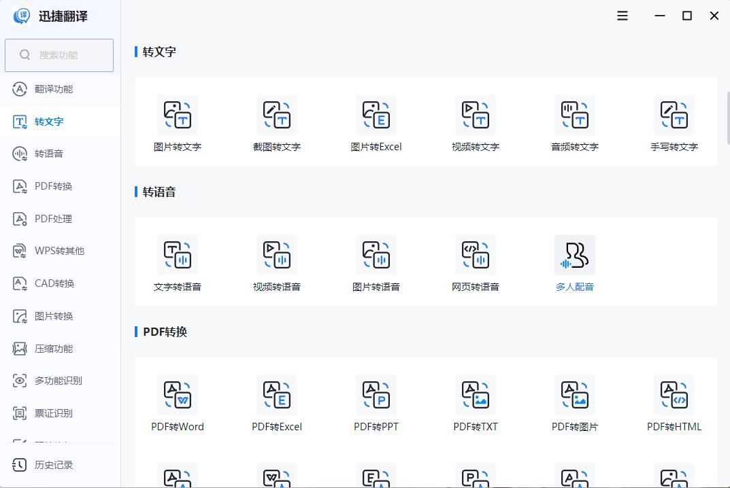Open the 多人配音 tool
The image size is (730, 488).
click(x=574, y=264)
